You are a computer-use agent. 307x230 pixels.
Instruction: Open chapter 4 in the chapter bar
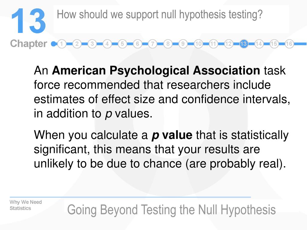click(x=107, y=44)
